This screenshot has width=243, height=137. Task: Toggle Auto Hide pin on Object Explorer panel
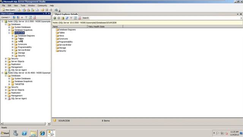coord(46,14)
